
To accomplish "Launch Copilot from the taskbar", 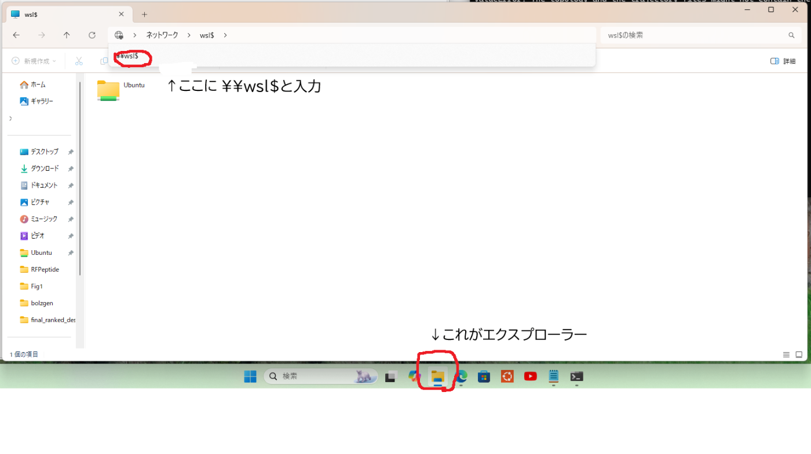I will point(414,376).
